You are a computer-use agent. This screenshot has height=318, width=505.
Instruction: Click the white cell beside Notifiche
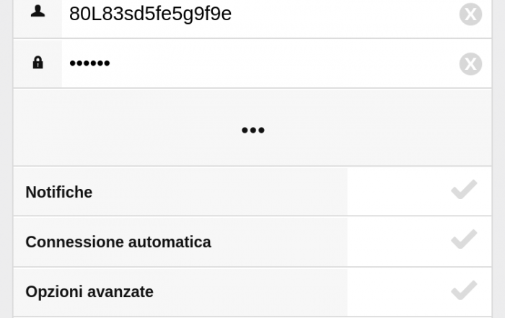point(397,192)
